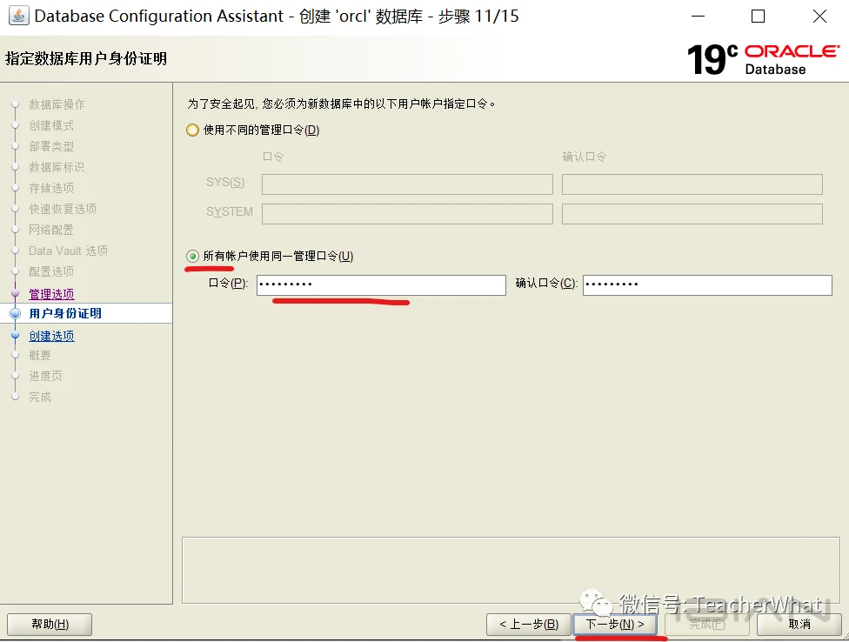
Task: Click the 为了安全起见 instruction text
Action: point(341,104)
